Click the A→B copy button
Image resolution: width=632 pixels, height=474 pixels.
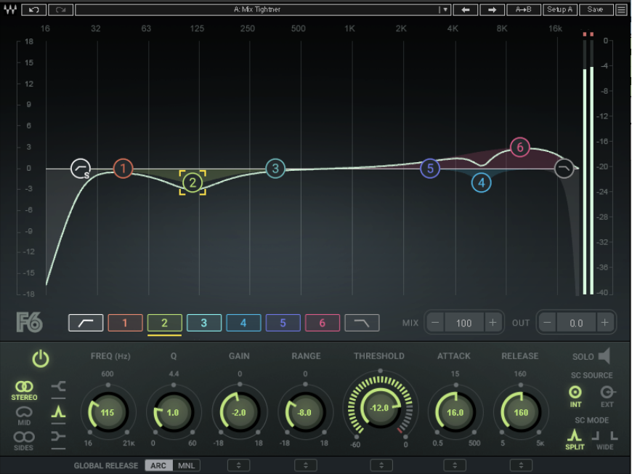click(x=523, y=9)
